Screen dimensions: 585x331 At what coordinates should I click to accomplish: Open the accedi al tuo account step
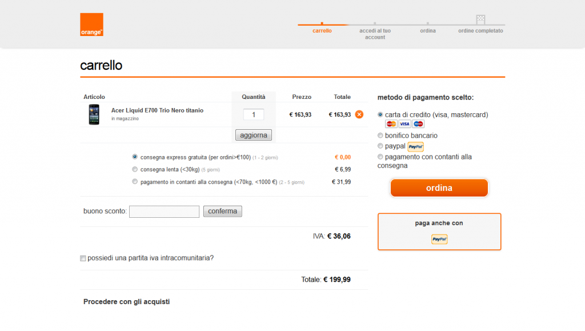point(374,34)
